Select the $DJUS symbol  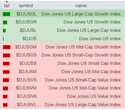tap(29, 39)
